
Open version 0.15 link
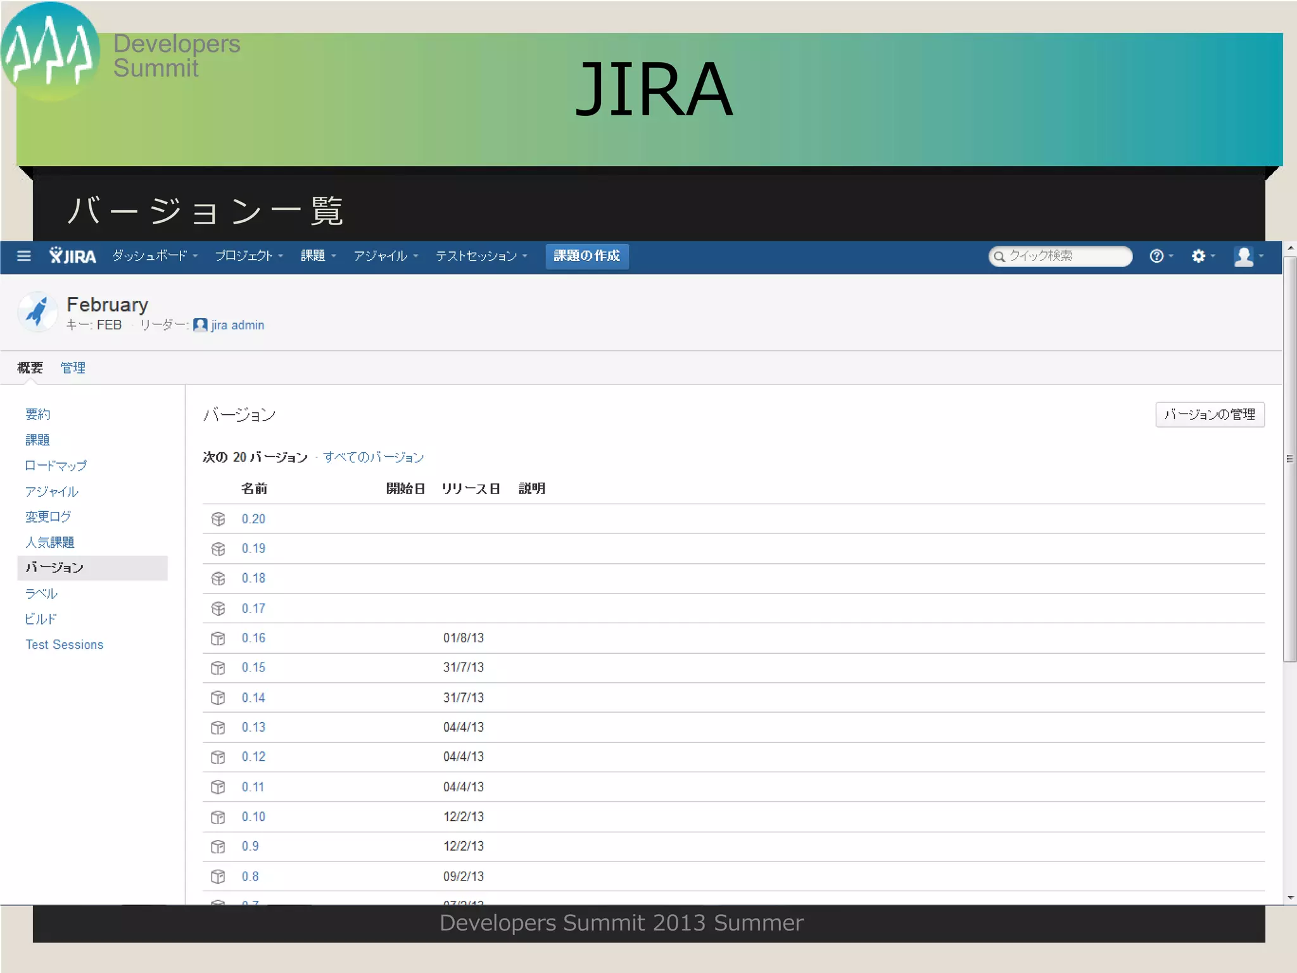pos(253,668)
